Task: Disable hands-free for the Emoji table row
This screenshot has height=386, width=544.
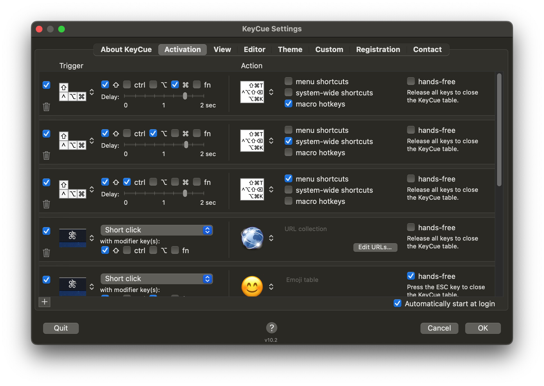Action: point(411,276)
